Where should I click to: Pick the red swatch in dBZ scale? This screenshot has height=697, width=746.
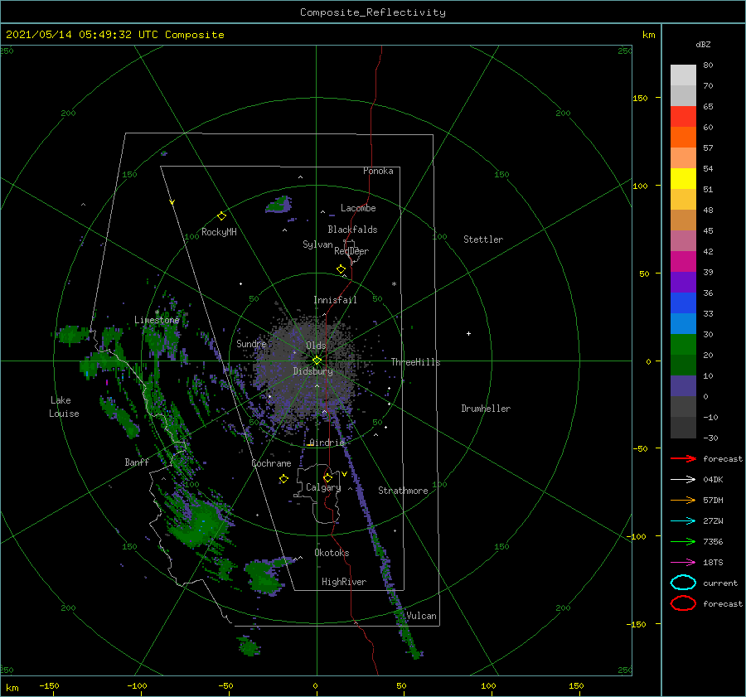(x=683, y=117)
